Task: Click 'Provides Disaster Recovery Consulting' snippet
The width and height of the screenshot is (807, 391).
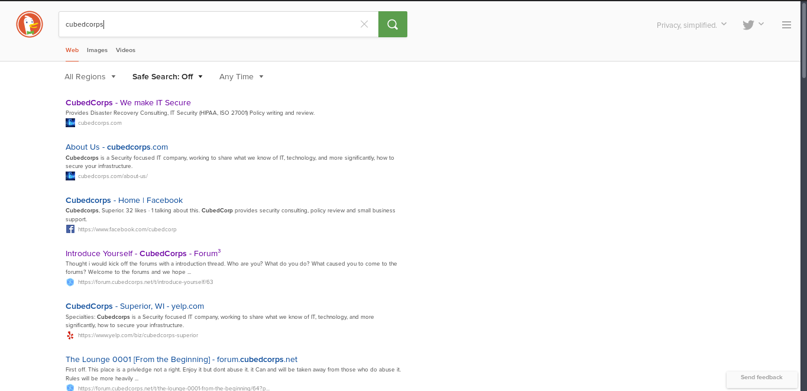Action: (x=190, y=113)
